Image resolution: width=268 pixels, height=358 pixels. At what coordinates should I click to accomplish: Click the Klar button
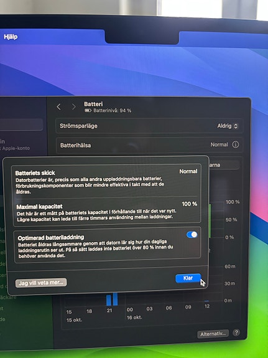(x=188, y=278)
